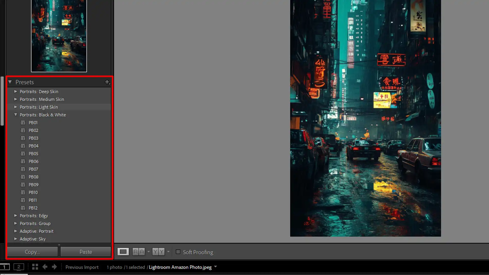Viewport: 489px width, 275px height.
Task: Open the Grid view icon in filmstrip bar
Action: tap(35, 267)
